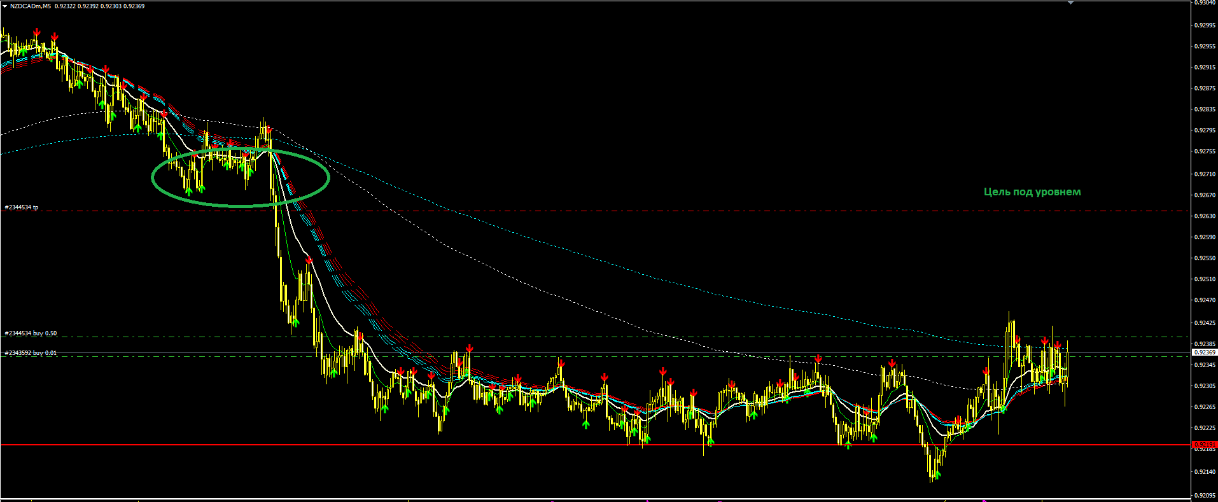1218x502 pixels.
Task: Click the 0.92550 price scale label
Action: pos(1204,258)
